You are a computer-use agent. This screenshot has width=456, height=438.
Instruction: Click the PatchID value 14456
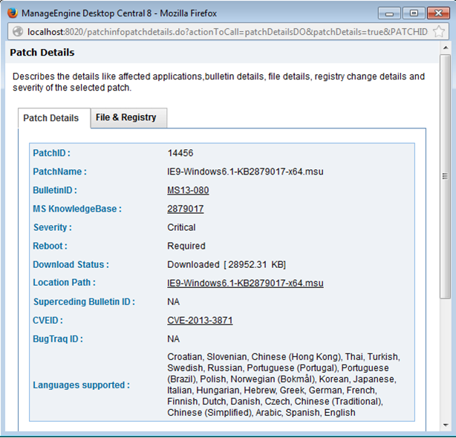click(x=180, y=153)
